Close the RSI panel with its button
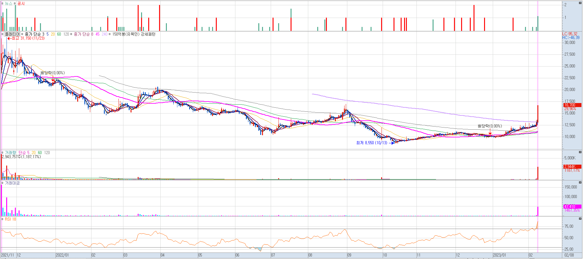The width and height of the screenshot is (583, 259). click(x=580, y=219)
